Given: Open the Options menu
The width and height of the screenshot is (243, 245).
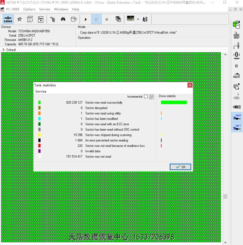Looking at the screenshot, I should 29,9.
